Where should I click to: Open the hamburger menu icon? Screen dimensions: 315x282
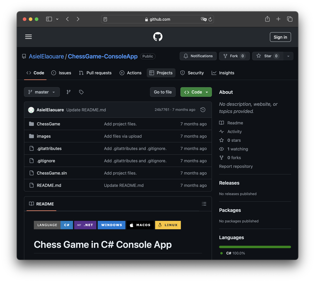(x=28, y=37)
